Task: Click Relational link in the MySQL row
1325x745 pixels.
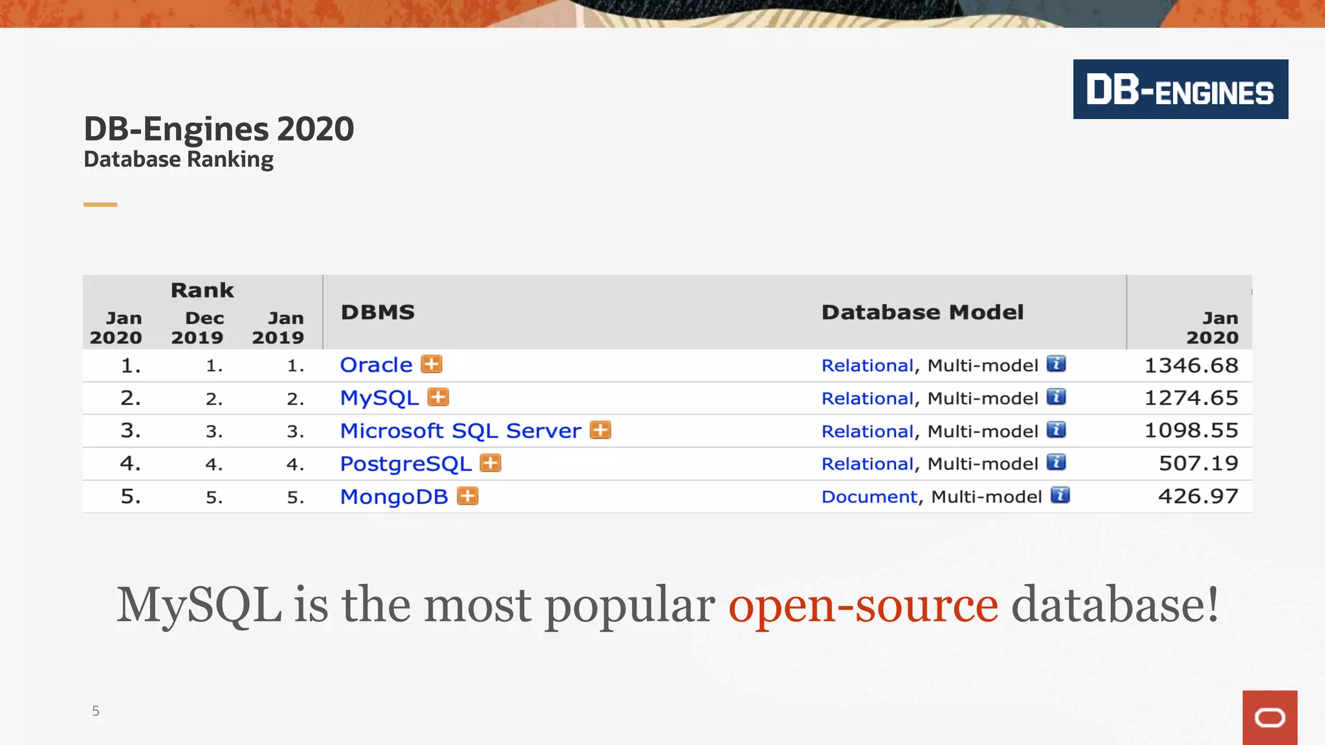Action: (868, 398)
